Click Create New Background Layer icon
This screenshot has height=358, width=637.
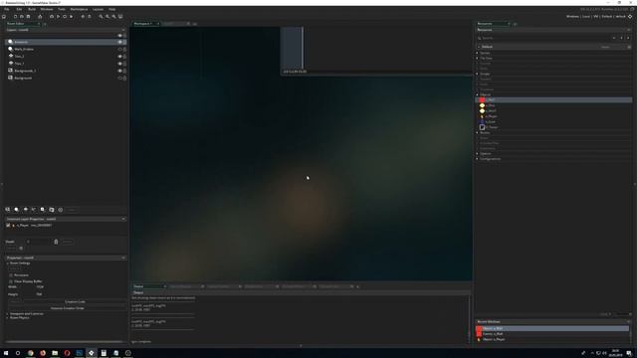[7, 210]
